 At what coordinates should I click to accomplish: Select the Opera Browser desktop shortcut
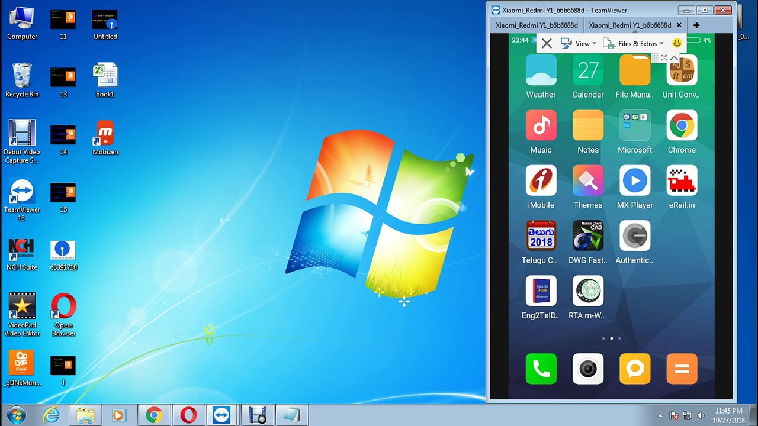click(x=63, y=315)
